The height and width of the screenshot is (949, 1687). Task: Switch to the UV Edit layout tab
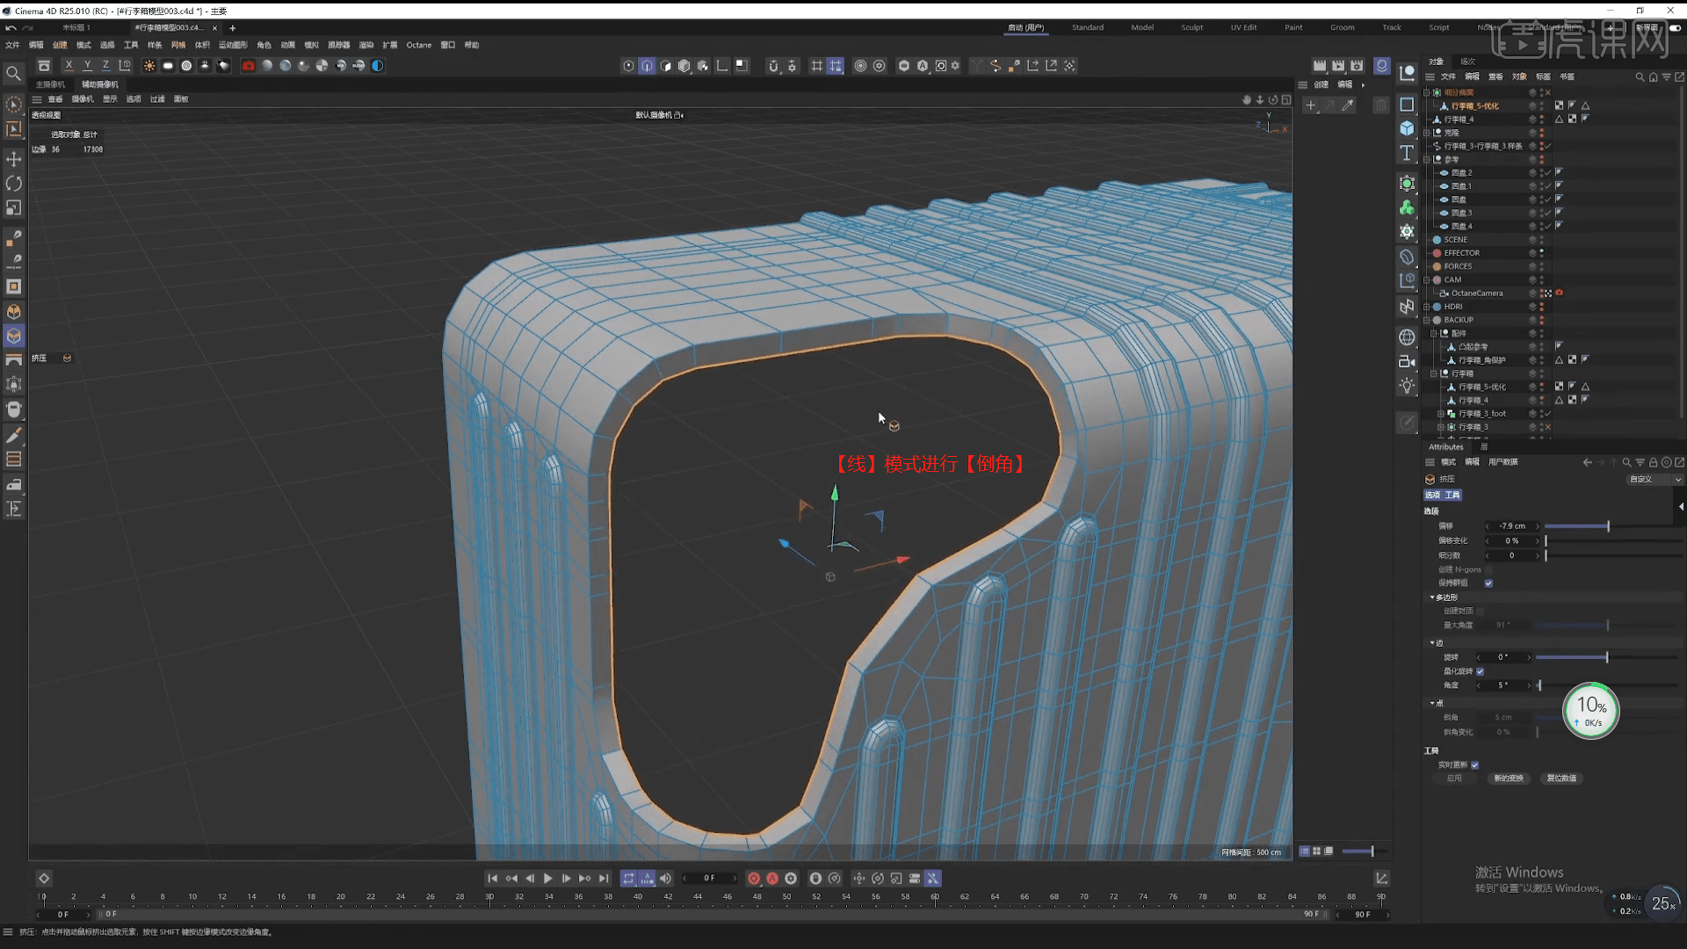point(1243,27)
